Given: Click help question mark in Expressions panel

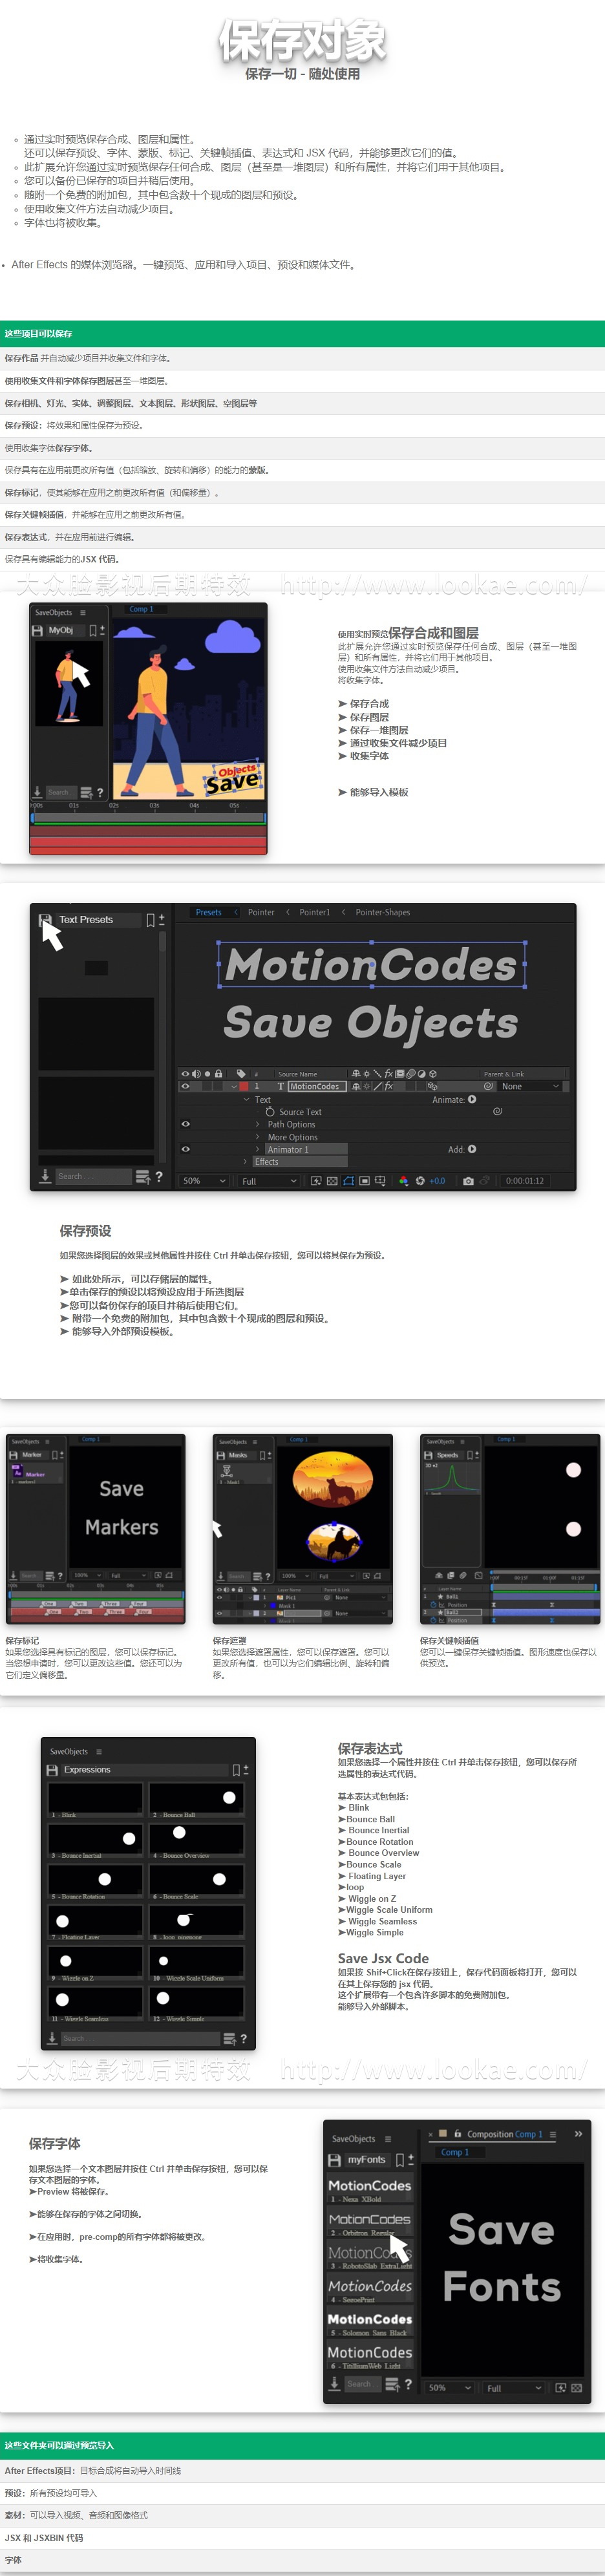Looking at the screenshot, I should (243, 2038).
